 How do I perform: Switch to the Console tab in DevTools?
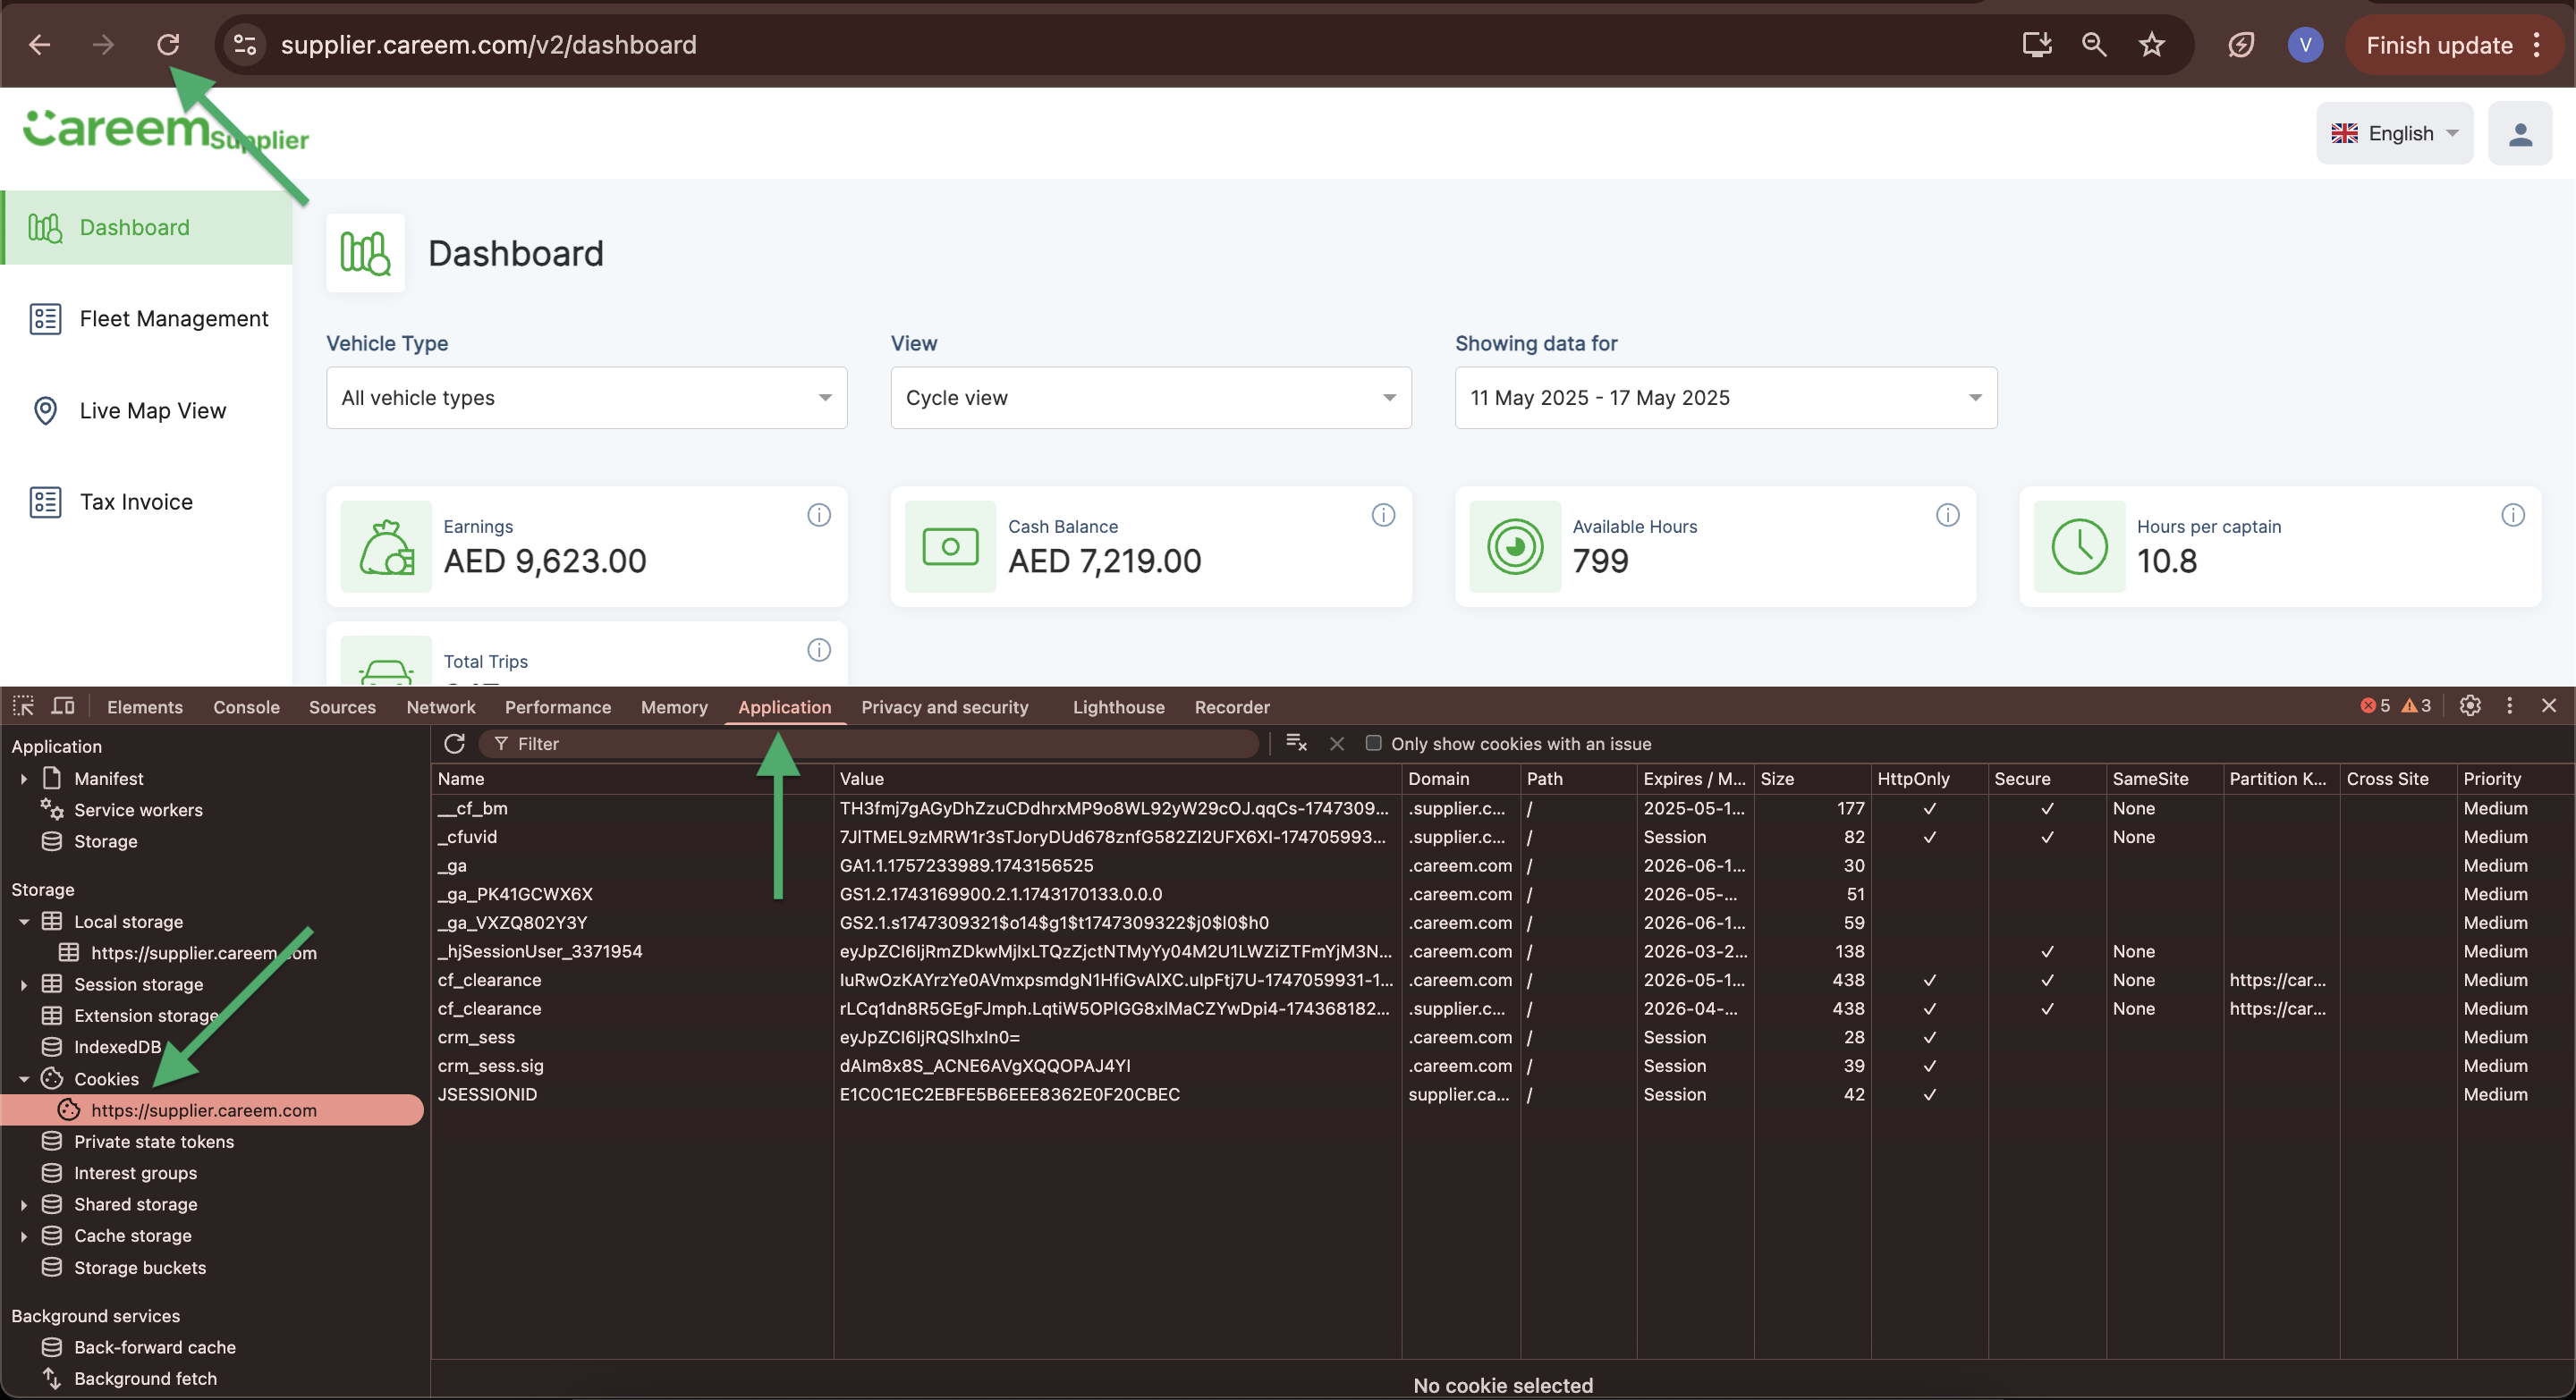(x=246, y=706)
